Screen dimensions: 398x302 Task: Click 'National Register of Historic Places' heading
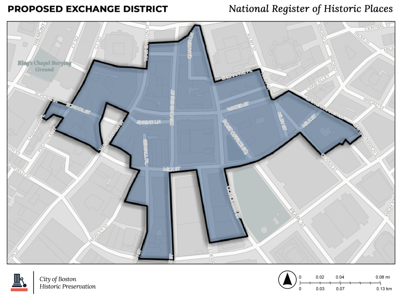point(311,9)
